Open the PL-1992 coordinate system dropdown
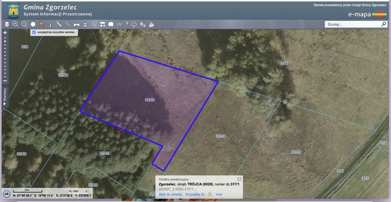The image size is (391, 202). [79, 191]
